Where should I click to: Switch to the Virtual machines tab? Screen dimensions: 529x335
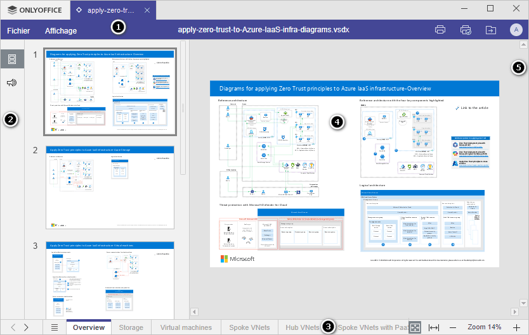click(x=186, y=327)
